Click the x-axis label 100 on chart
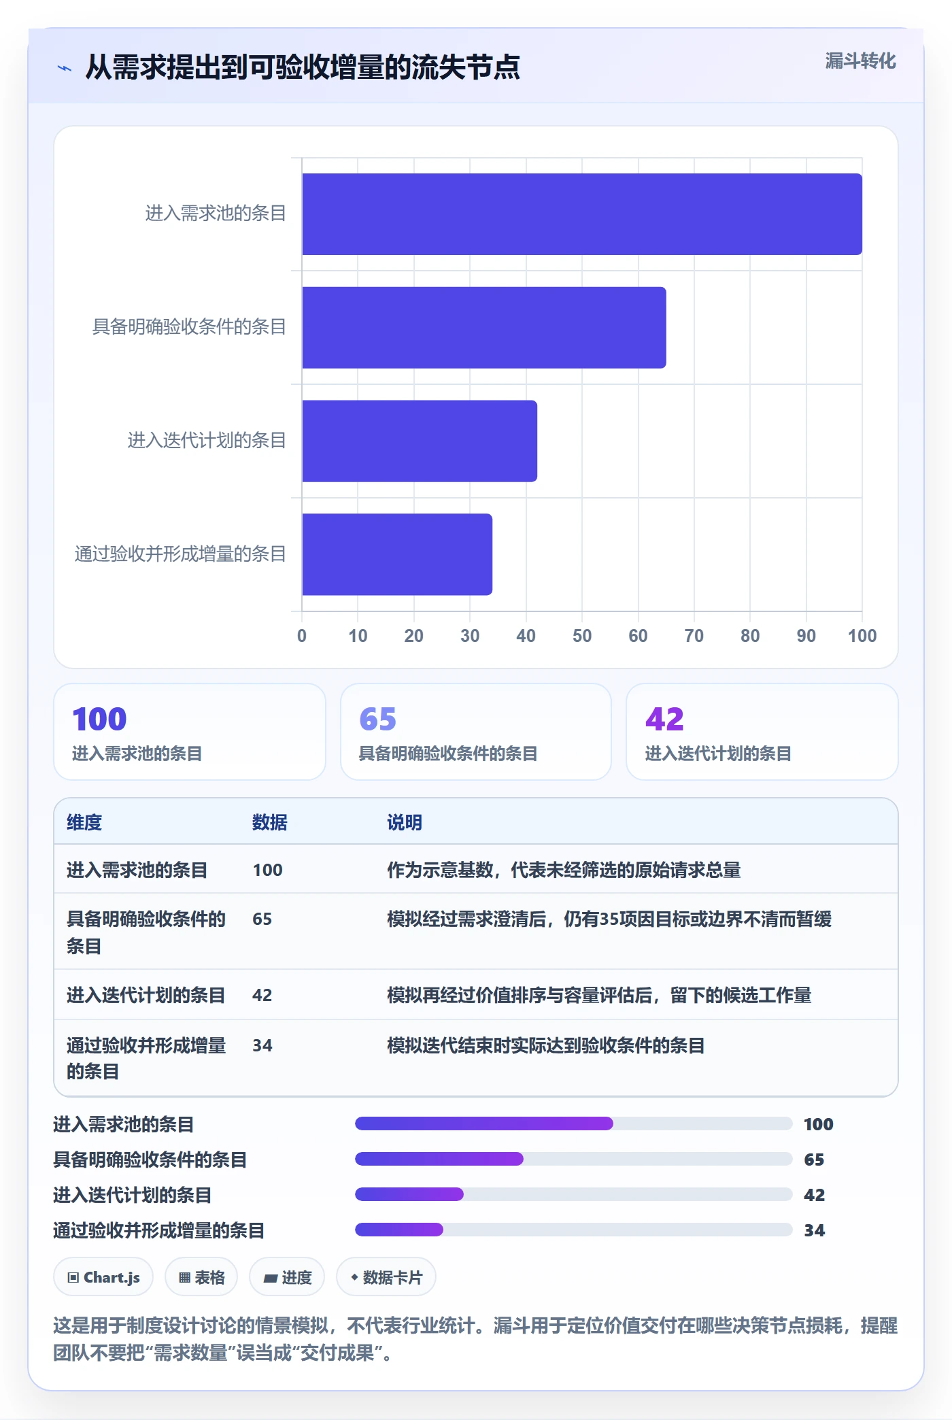 [862, 636]
